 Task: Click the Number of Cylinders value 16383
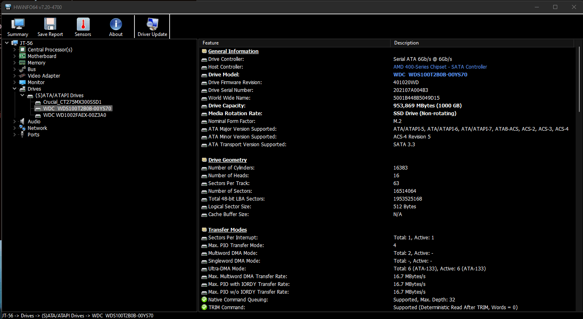click(400, 167)
